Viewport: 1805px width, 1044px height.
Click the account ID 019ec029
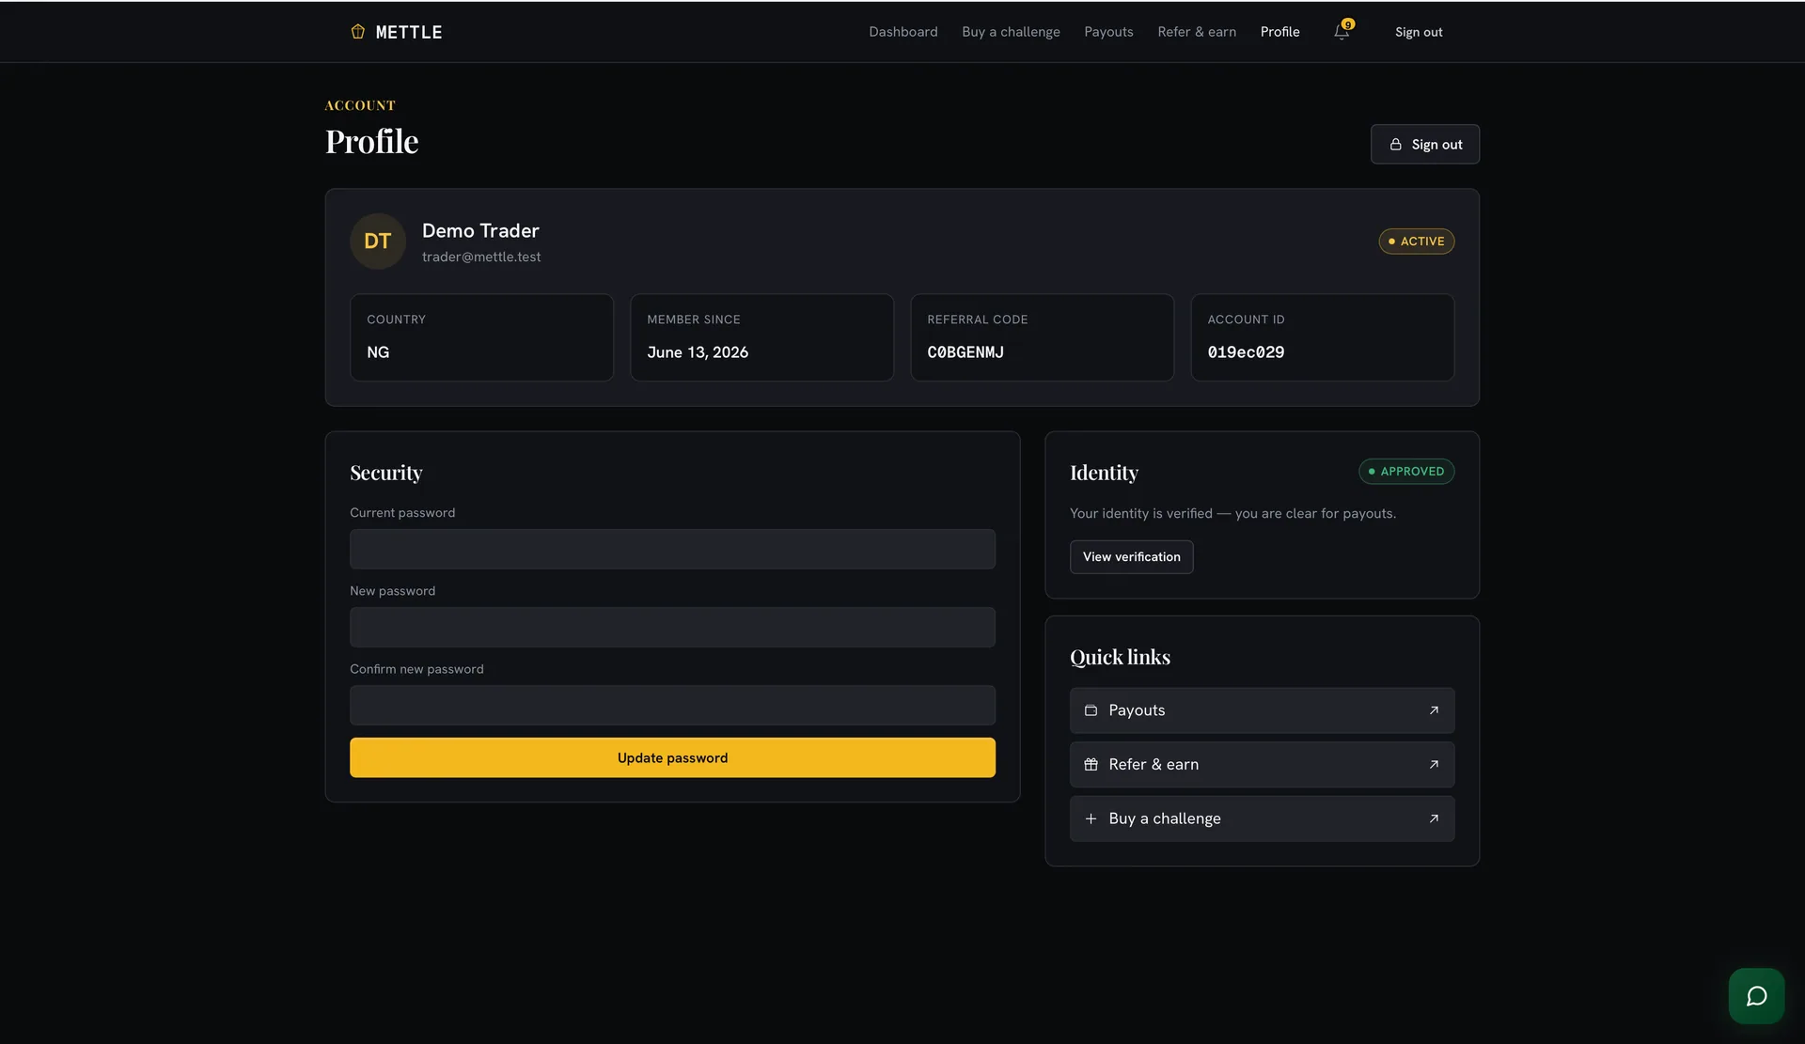coord(1246,352)
